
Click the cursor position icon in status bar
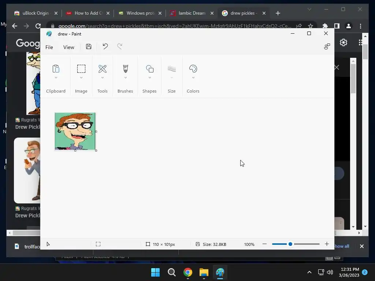coord(48,244)
